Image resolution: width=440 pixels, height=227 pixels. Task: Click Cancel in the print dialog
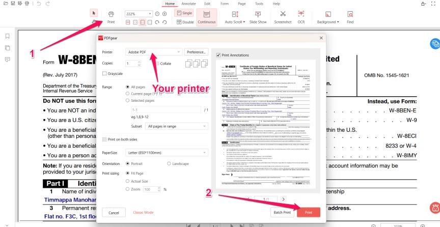[x=114, y=213]
